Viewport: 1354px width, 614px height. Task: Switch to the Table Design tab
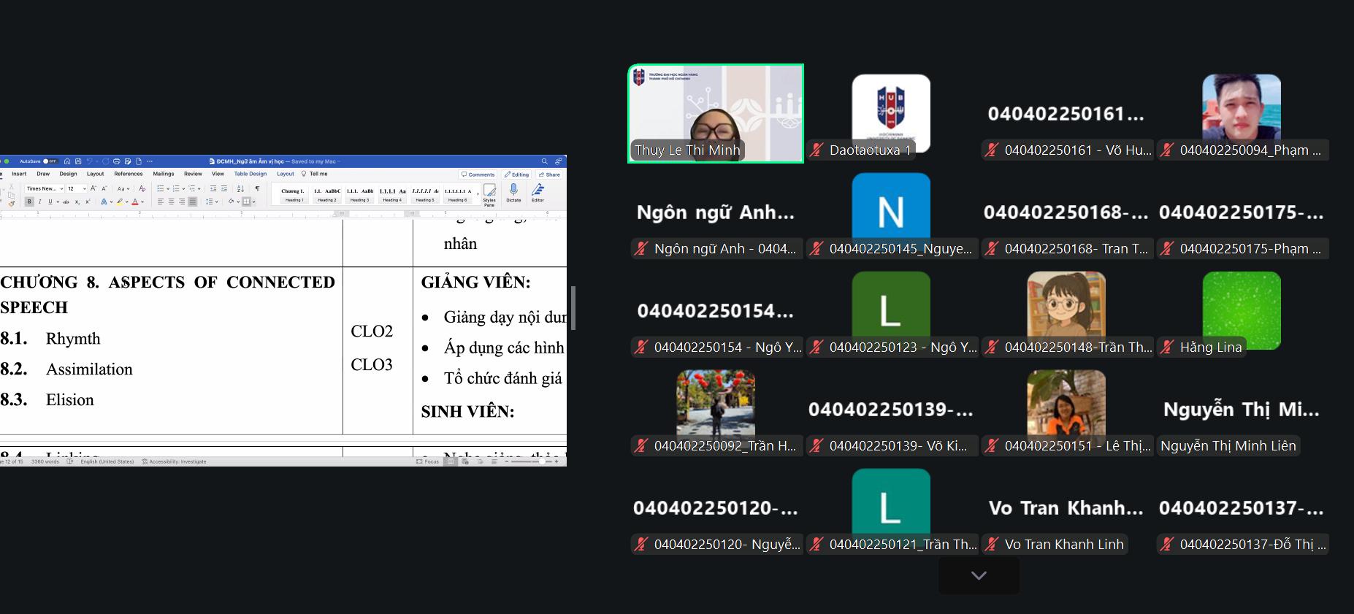pyautogui.click(x=250, y=174)
